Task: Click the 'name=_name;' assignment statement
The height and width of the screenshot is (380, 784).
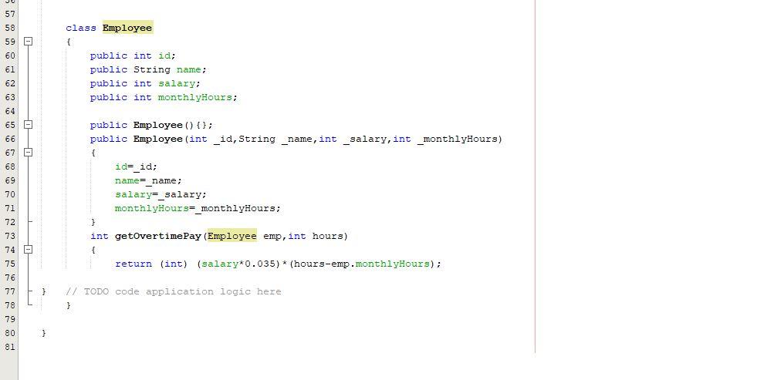Action: coord(148,181)
